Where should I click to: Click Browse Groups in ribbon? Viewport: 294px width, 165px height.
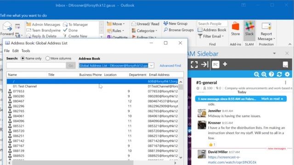click(x=179, y=30)
